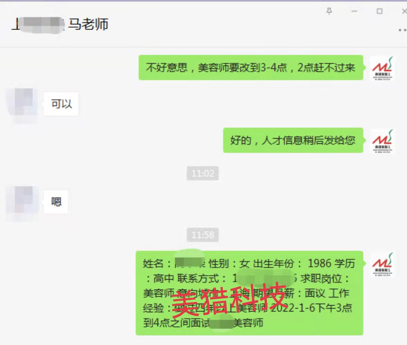
Task: Minimize the chat window
Action: pos(354,11)
